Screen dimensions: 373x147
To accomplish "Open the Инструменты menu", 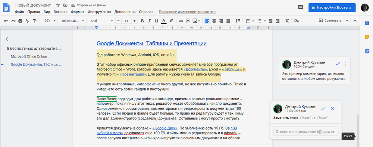I will tap(99, 12).
